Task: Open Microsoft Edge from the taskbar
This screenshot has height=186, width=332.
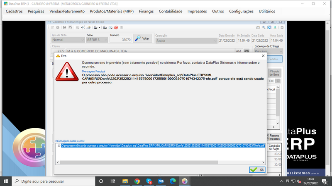Action: coord(173,181)
